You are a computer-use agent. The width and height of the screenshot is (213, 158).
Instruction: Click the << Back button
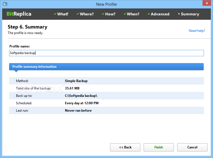point(125,147)
